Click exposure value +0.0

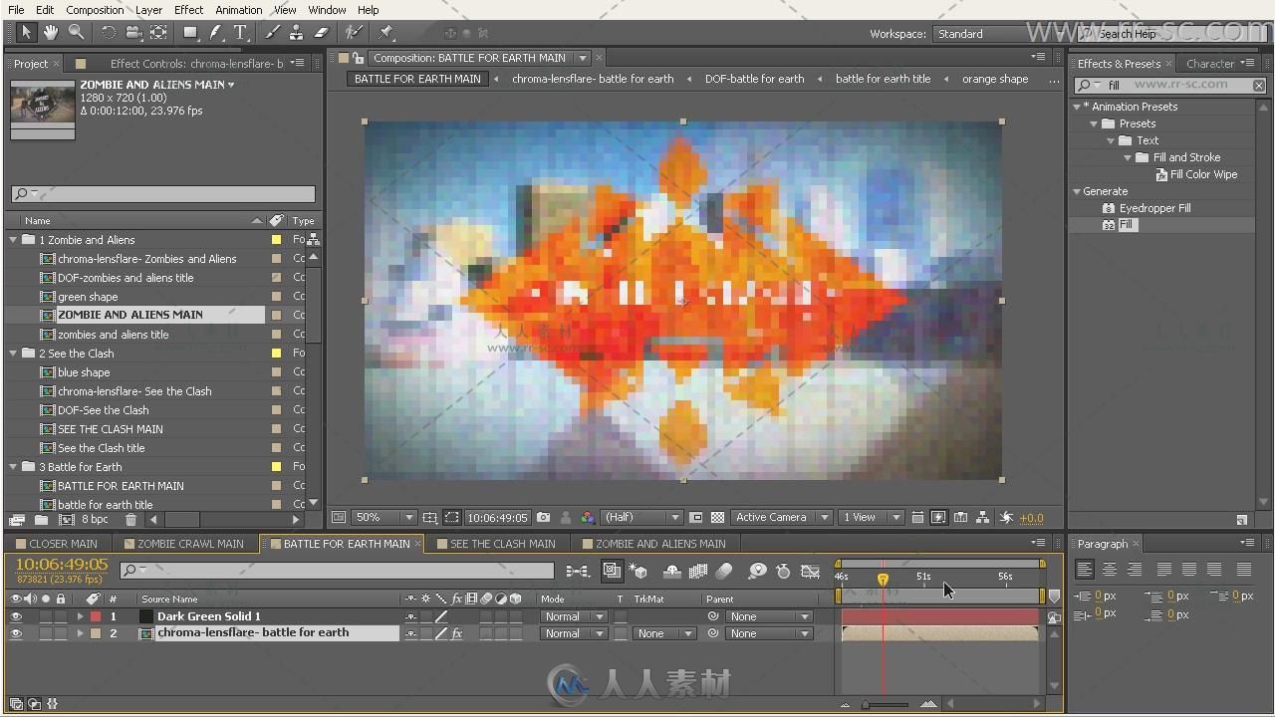(1032, 518)
